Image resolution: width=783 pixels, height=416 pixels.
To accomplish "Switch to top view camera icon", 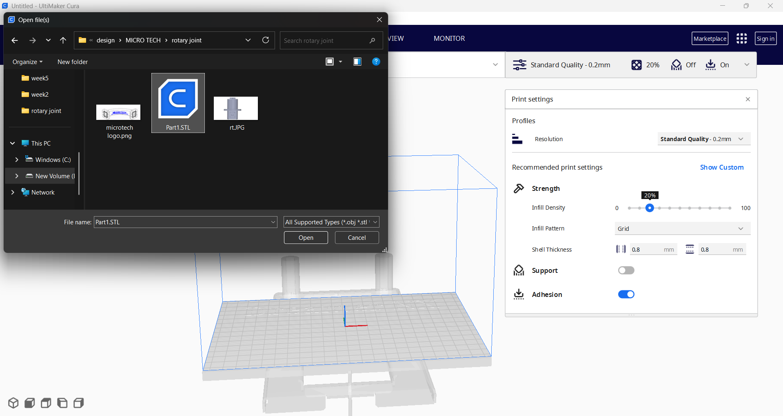I will [46, 403].
